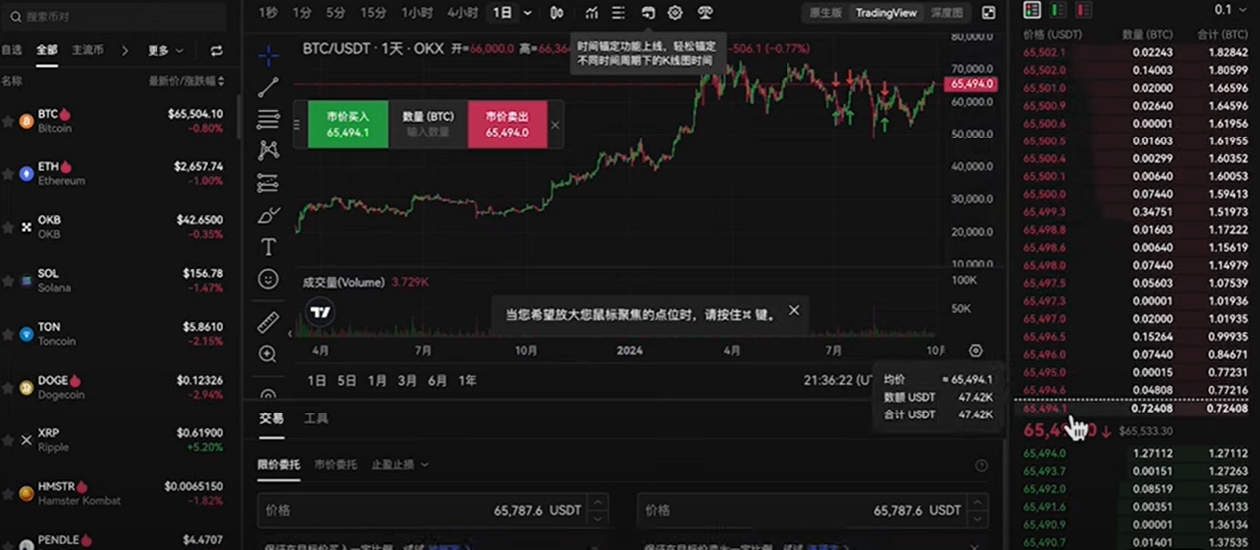The height and width of the screenshot is (550, 1260).
Task: Dismiss the zoom hint tooltip
Action: click(794, 311)
